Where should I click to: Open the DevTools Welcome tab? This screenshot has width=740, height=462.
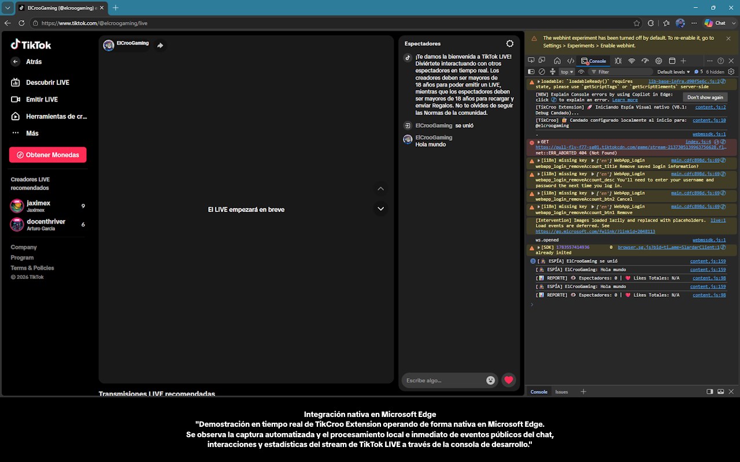click(557, 61)
